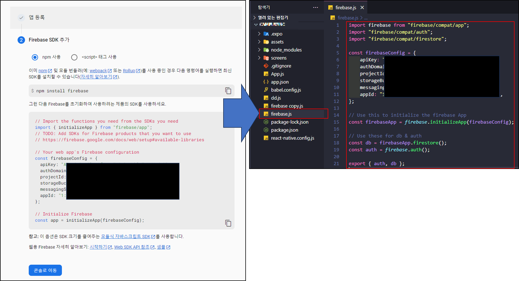Click the 'const firebaseApp' code line

coord(431,122)
